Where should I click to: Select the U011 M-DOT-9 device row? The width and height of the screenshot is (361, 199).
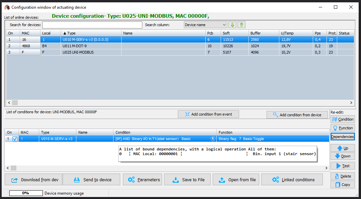pyautogui.click(x=180, y=46)
